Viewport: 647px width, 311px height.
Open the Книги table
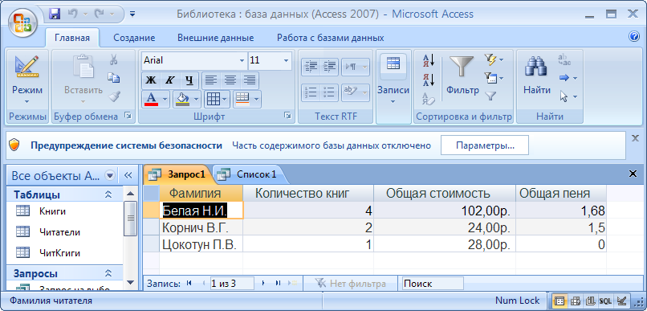52,211
